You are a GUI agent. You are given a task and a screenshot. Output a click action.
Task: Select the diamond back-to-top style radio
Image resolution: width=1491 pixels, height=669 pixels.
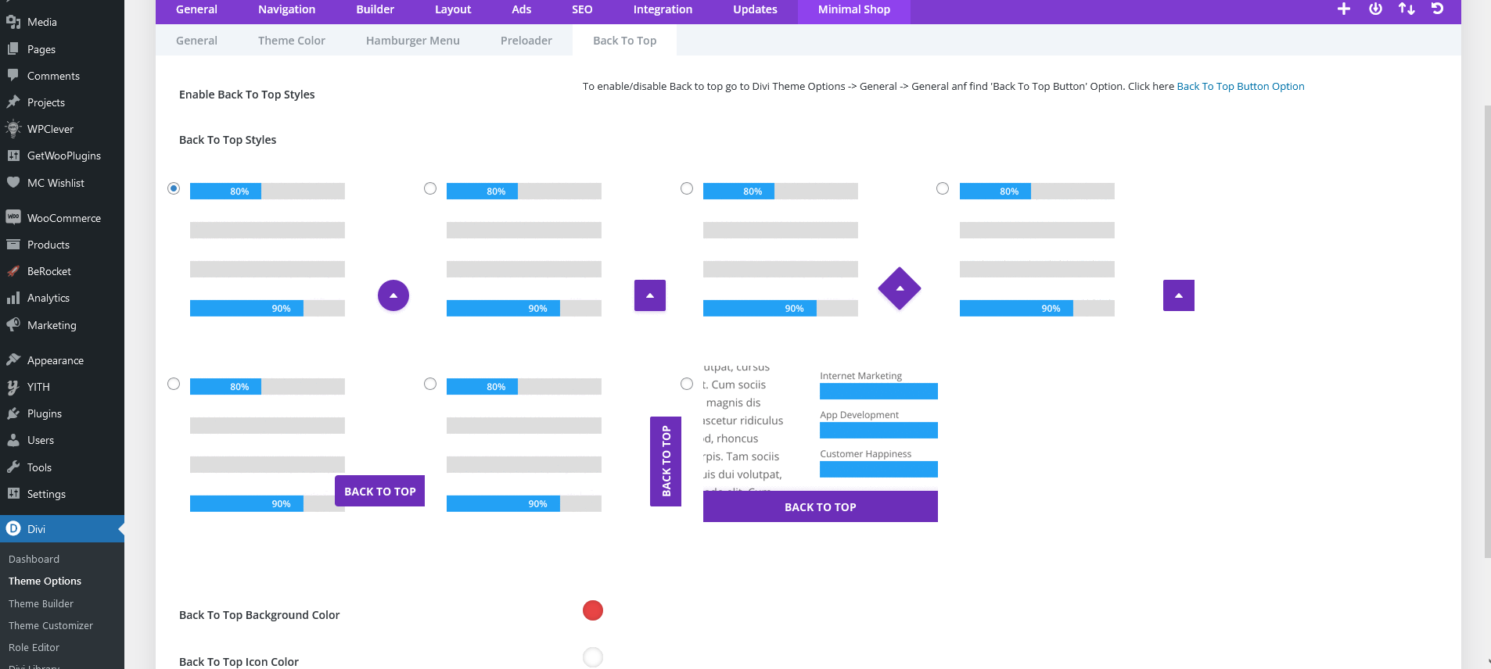pos(687,188)
